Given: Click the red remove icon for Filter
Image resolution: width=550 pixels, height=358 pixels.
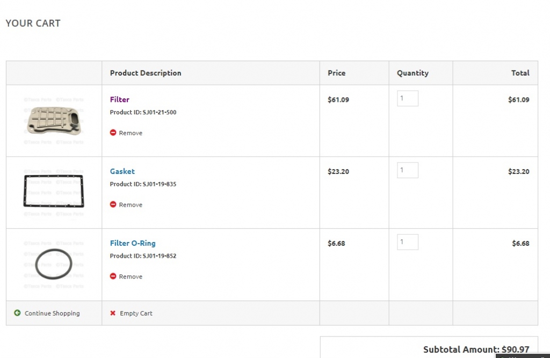Looking at the screenshot, I should tap(113, 133).
